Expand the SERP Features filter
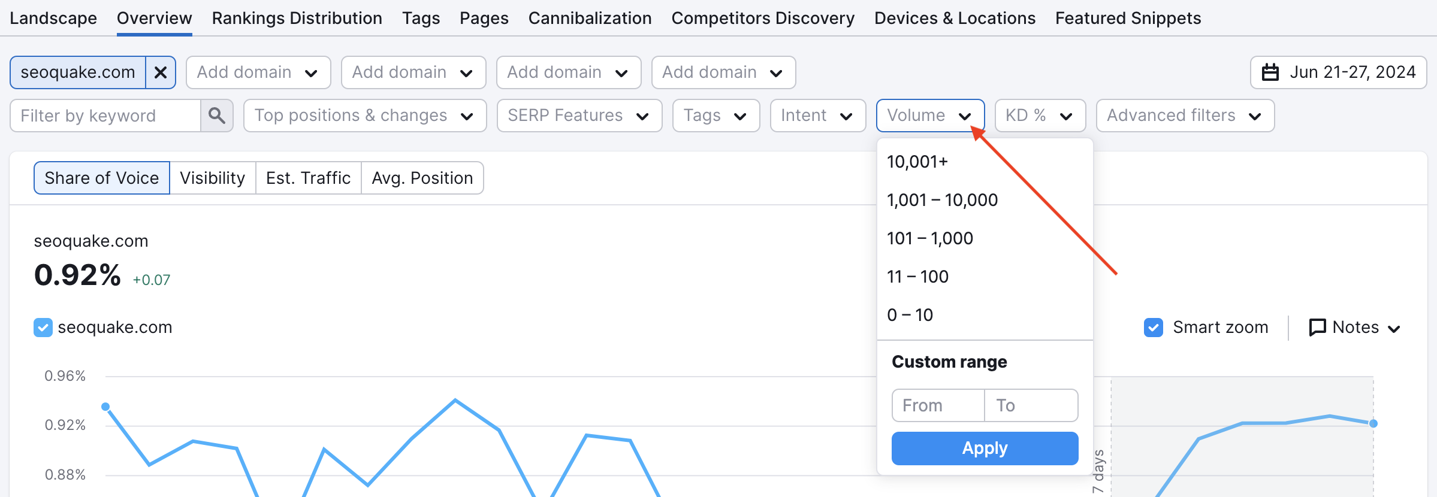 (x=579, y=116)
